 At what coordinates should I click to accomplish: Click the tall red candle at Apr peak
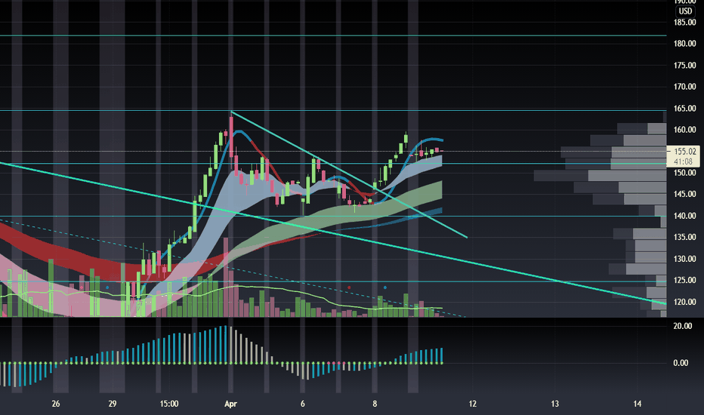coord(231,137)
